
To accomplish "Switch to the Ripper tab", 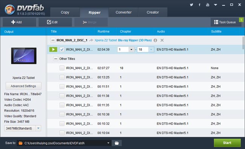I will point(94,12).
